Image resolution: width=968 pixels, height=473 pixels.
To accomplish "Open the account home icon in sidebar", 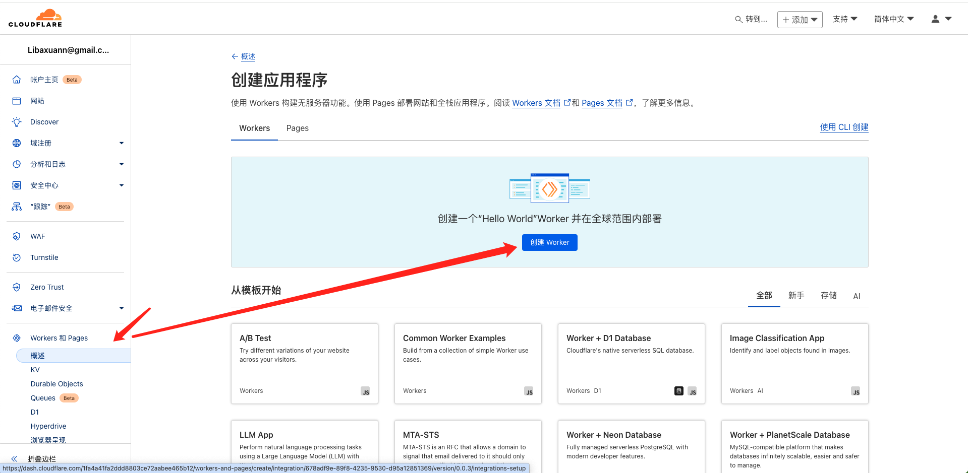I will point(17,80).
